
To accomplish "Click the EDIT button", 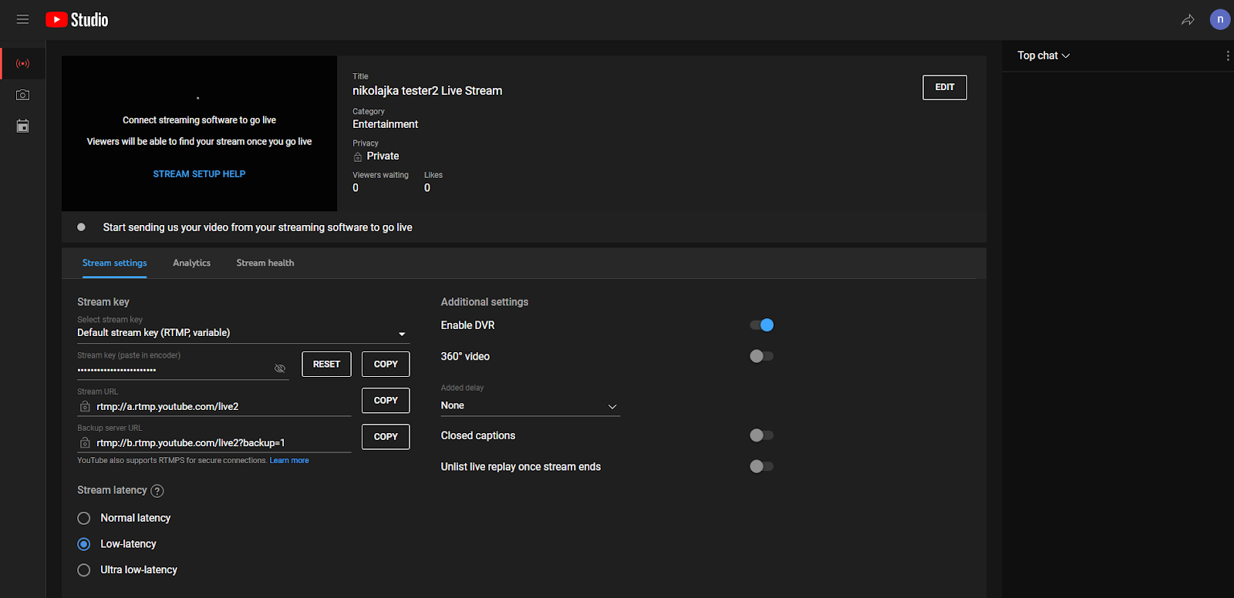I will 945,87.
